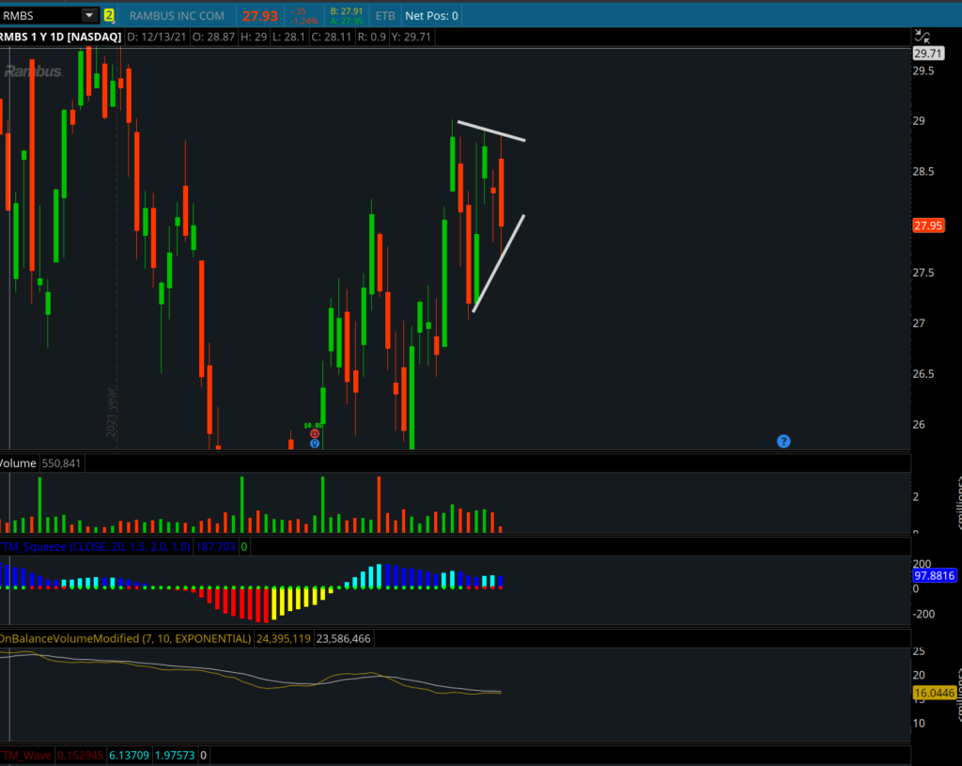
Task: Click the date value D: 12/13/21
Action: pyautogui.click(x=157, y=37)
